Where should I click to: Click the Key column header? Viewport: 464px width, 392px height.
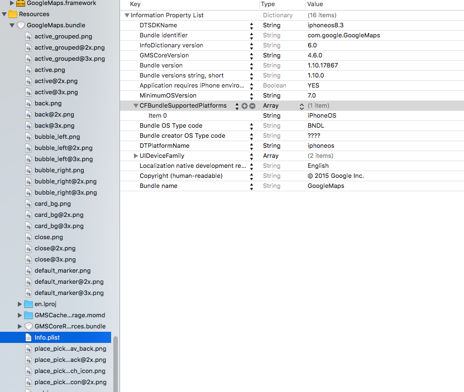(x=135, y=4)
